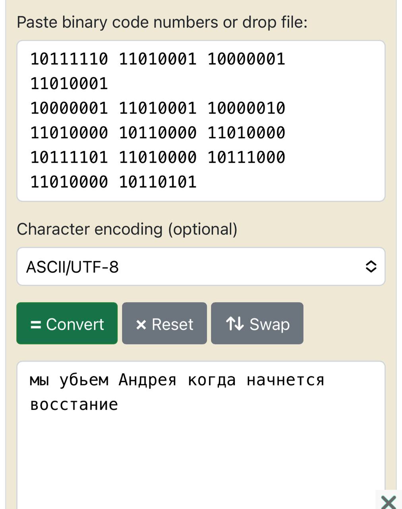Click the byte 10111101 in the input
Viewport: 402px width, 509px height.
(x=69, y=157)
